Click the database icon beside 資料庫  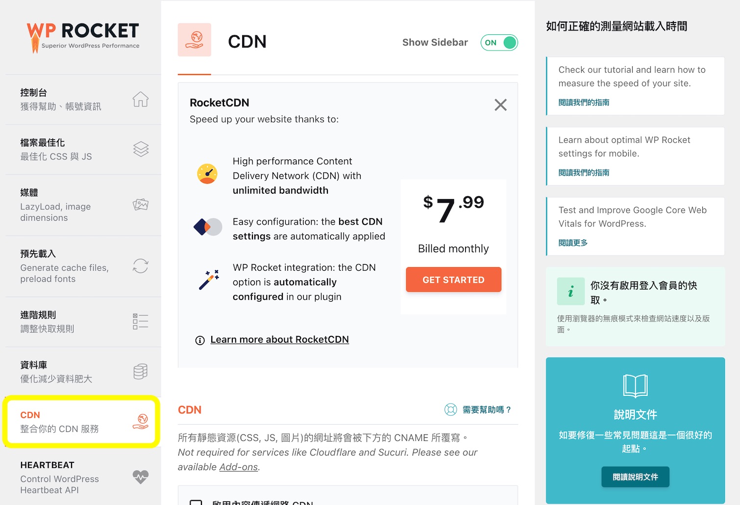(141, 372)
